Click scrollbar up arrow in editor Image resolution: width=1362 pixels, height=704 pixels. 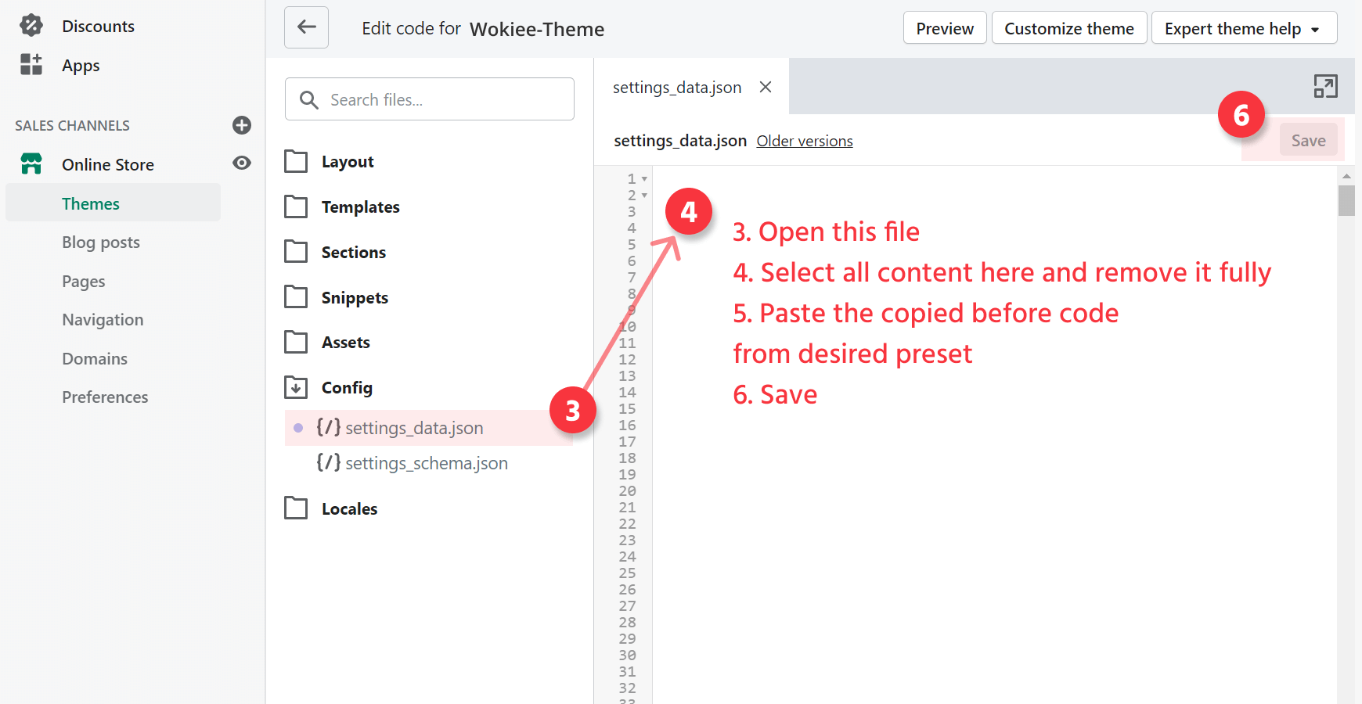tap(1346, 176)
